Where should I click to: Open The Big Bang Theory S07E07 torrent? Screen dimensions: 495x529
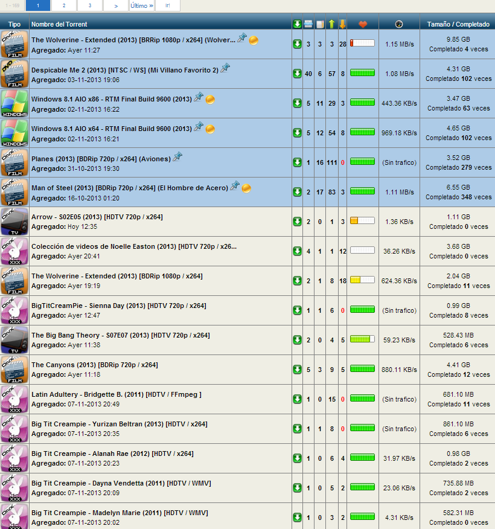[x=120, y=335]
